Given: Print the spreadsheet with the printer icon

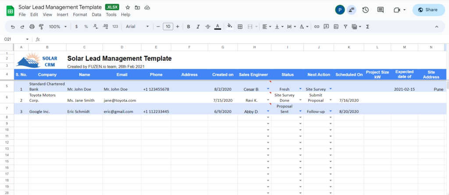Looking at the screenshot, I should pyautogui.click(x=32, y=27).
